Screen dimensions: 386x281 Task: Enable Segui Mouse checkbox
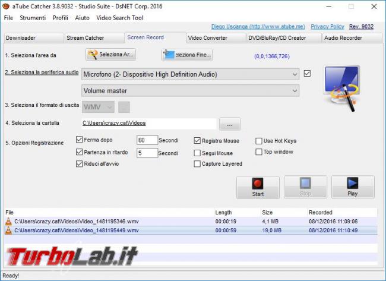click(197, 153)
